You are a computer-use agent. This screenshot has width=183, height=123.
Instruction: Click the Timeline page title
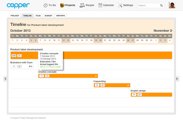(18, 24)
